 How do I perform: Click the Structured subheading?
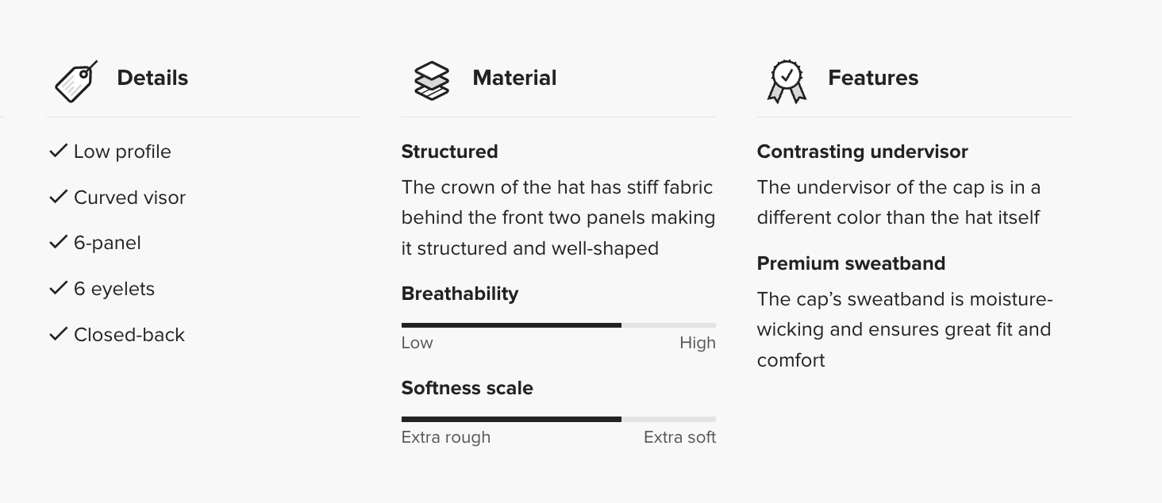pos(449,152)
